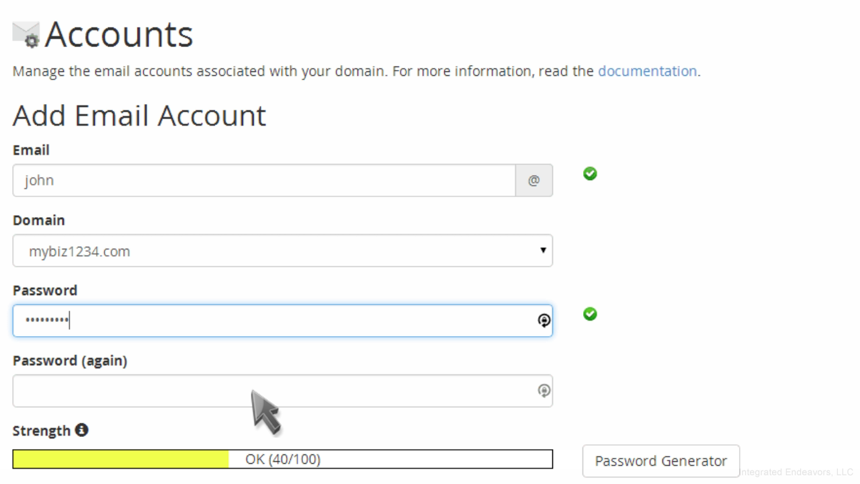Click the Add Email Account heading

[x=139, y=116]
